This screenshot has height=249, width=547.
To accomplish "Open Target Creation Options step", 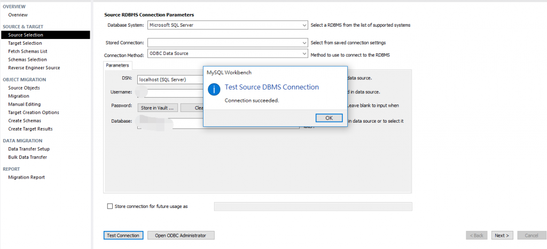I will (x=34, y=113).
